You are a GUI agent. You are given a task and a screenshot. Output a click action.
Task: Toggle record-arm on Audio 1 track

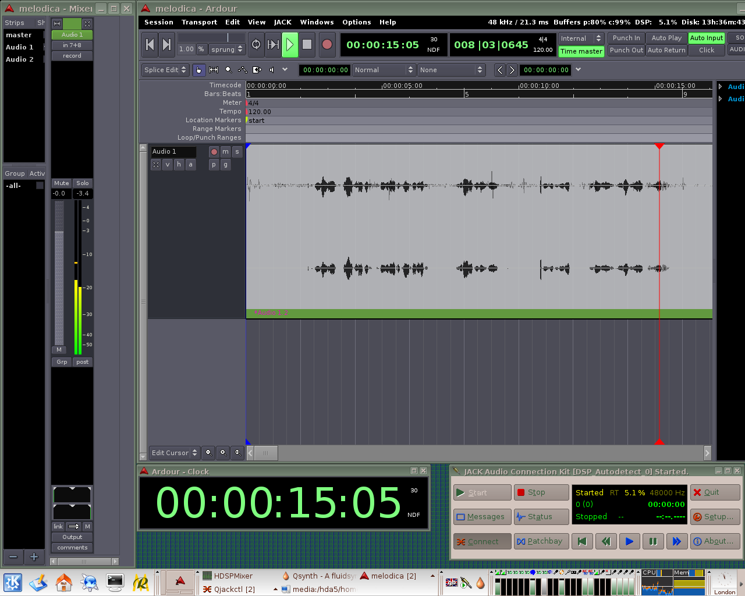pos(214,152)
